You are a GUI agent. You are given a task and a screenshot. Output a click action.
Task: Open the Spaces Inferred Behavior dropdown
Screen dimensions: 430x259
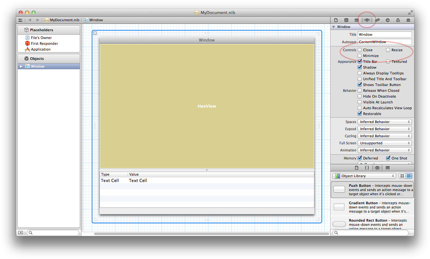point(384,122)
